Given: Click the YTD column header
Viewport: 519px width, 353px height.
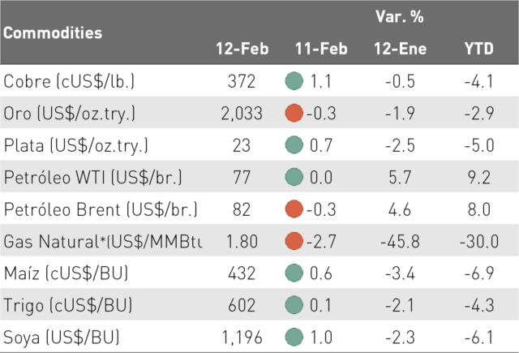Looking at the screenshot, I should pyautogui.click(x=479, y=49).
